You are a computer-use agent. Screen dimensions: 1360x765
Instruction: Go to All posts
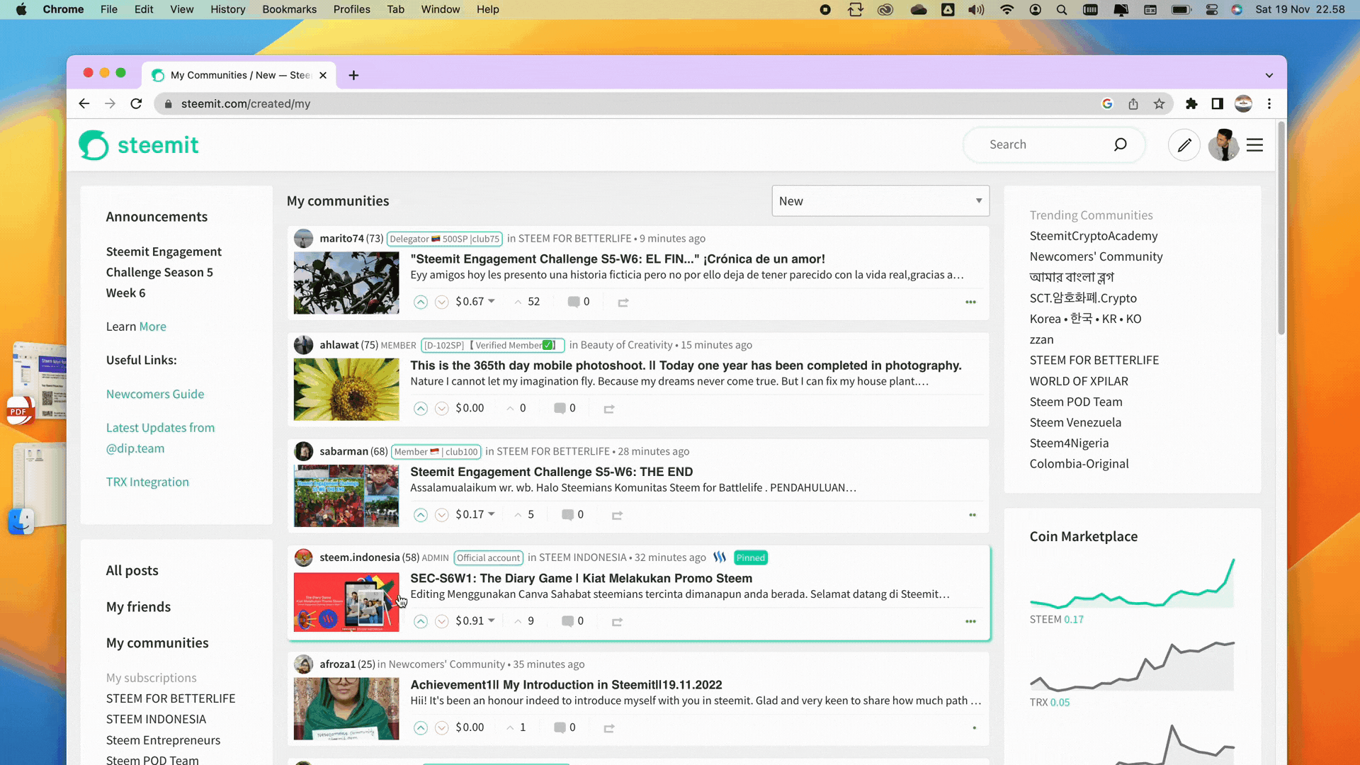tap(132, 571)
